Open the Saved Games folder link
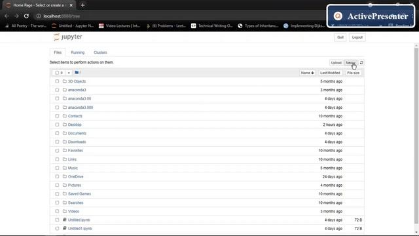This screenshot has height=236, width=419. click(79, 194)
